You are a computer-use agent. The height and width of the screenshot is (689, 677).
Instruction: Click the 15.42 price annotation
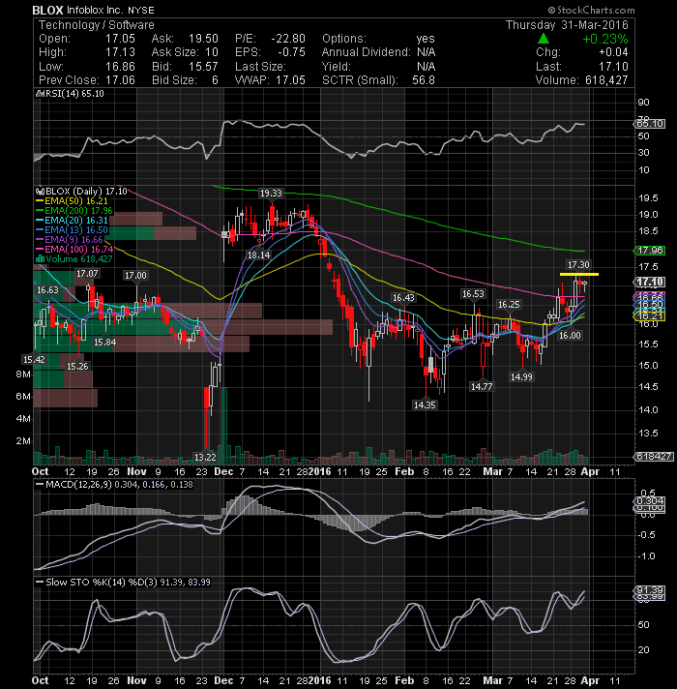coord(34,360)
